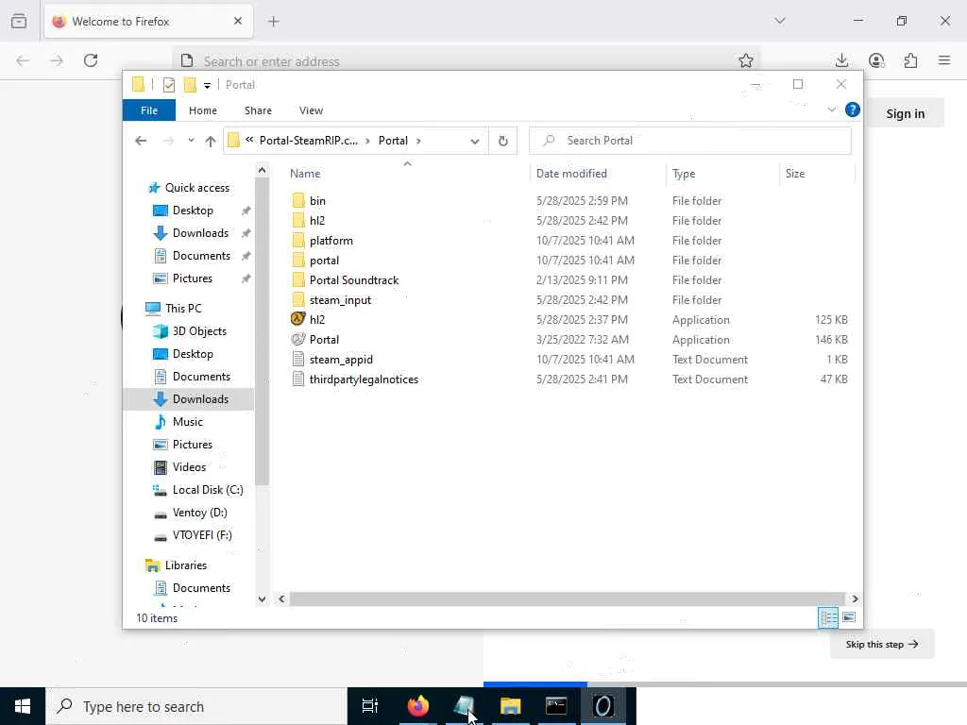Click the Firefox bookmark star icon
The width and height of the screenshot is (967, 725).
click(746, 60)
